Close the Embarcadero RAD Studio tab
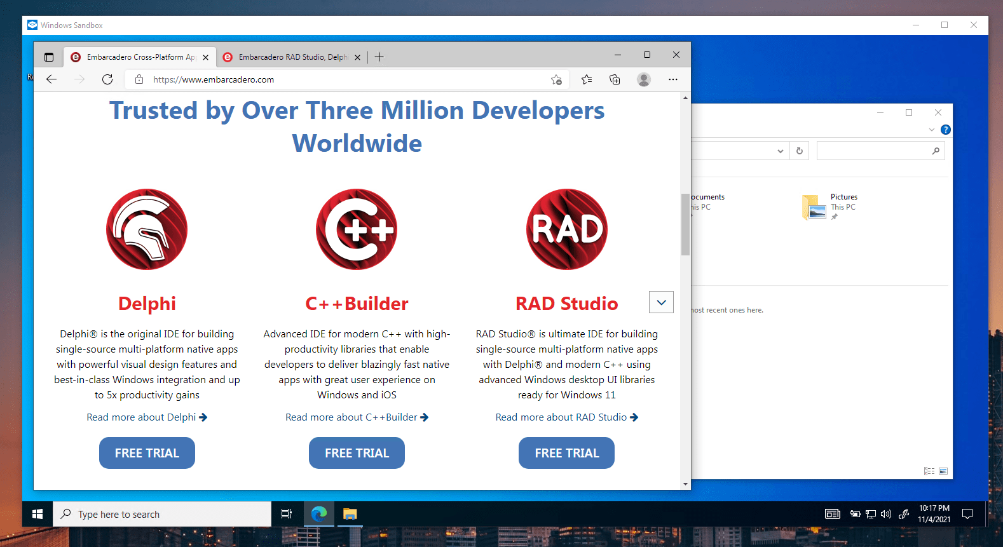This screenshot has width=1003, height=547. point(357,57)
